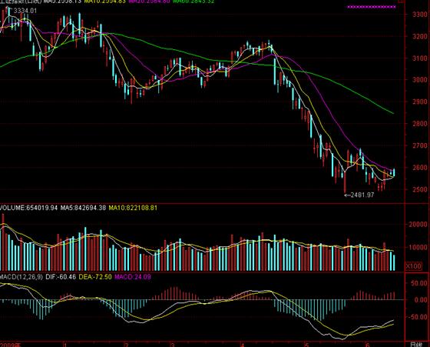Click the -50.00 MACD axis label
This screenshot has height=347, width=430.
click(x=418, y=317)
